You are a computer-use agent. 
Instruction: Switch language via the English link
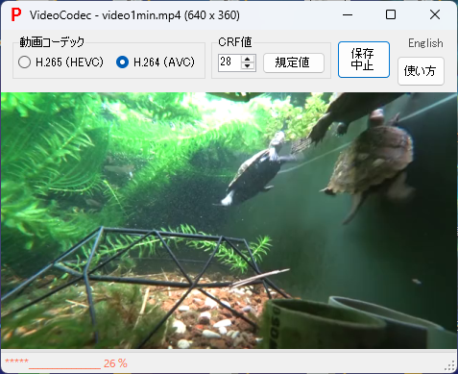(x=425, y=43)
